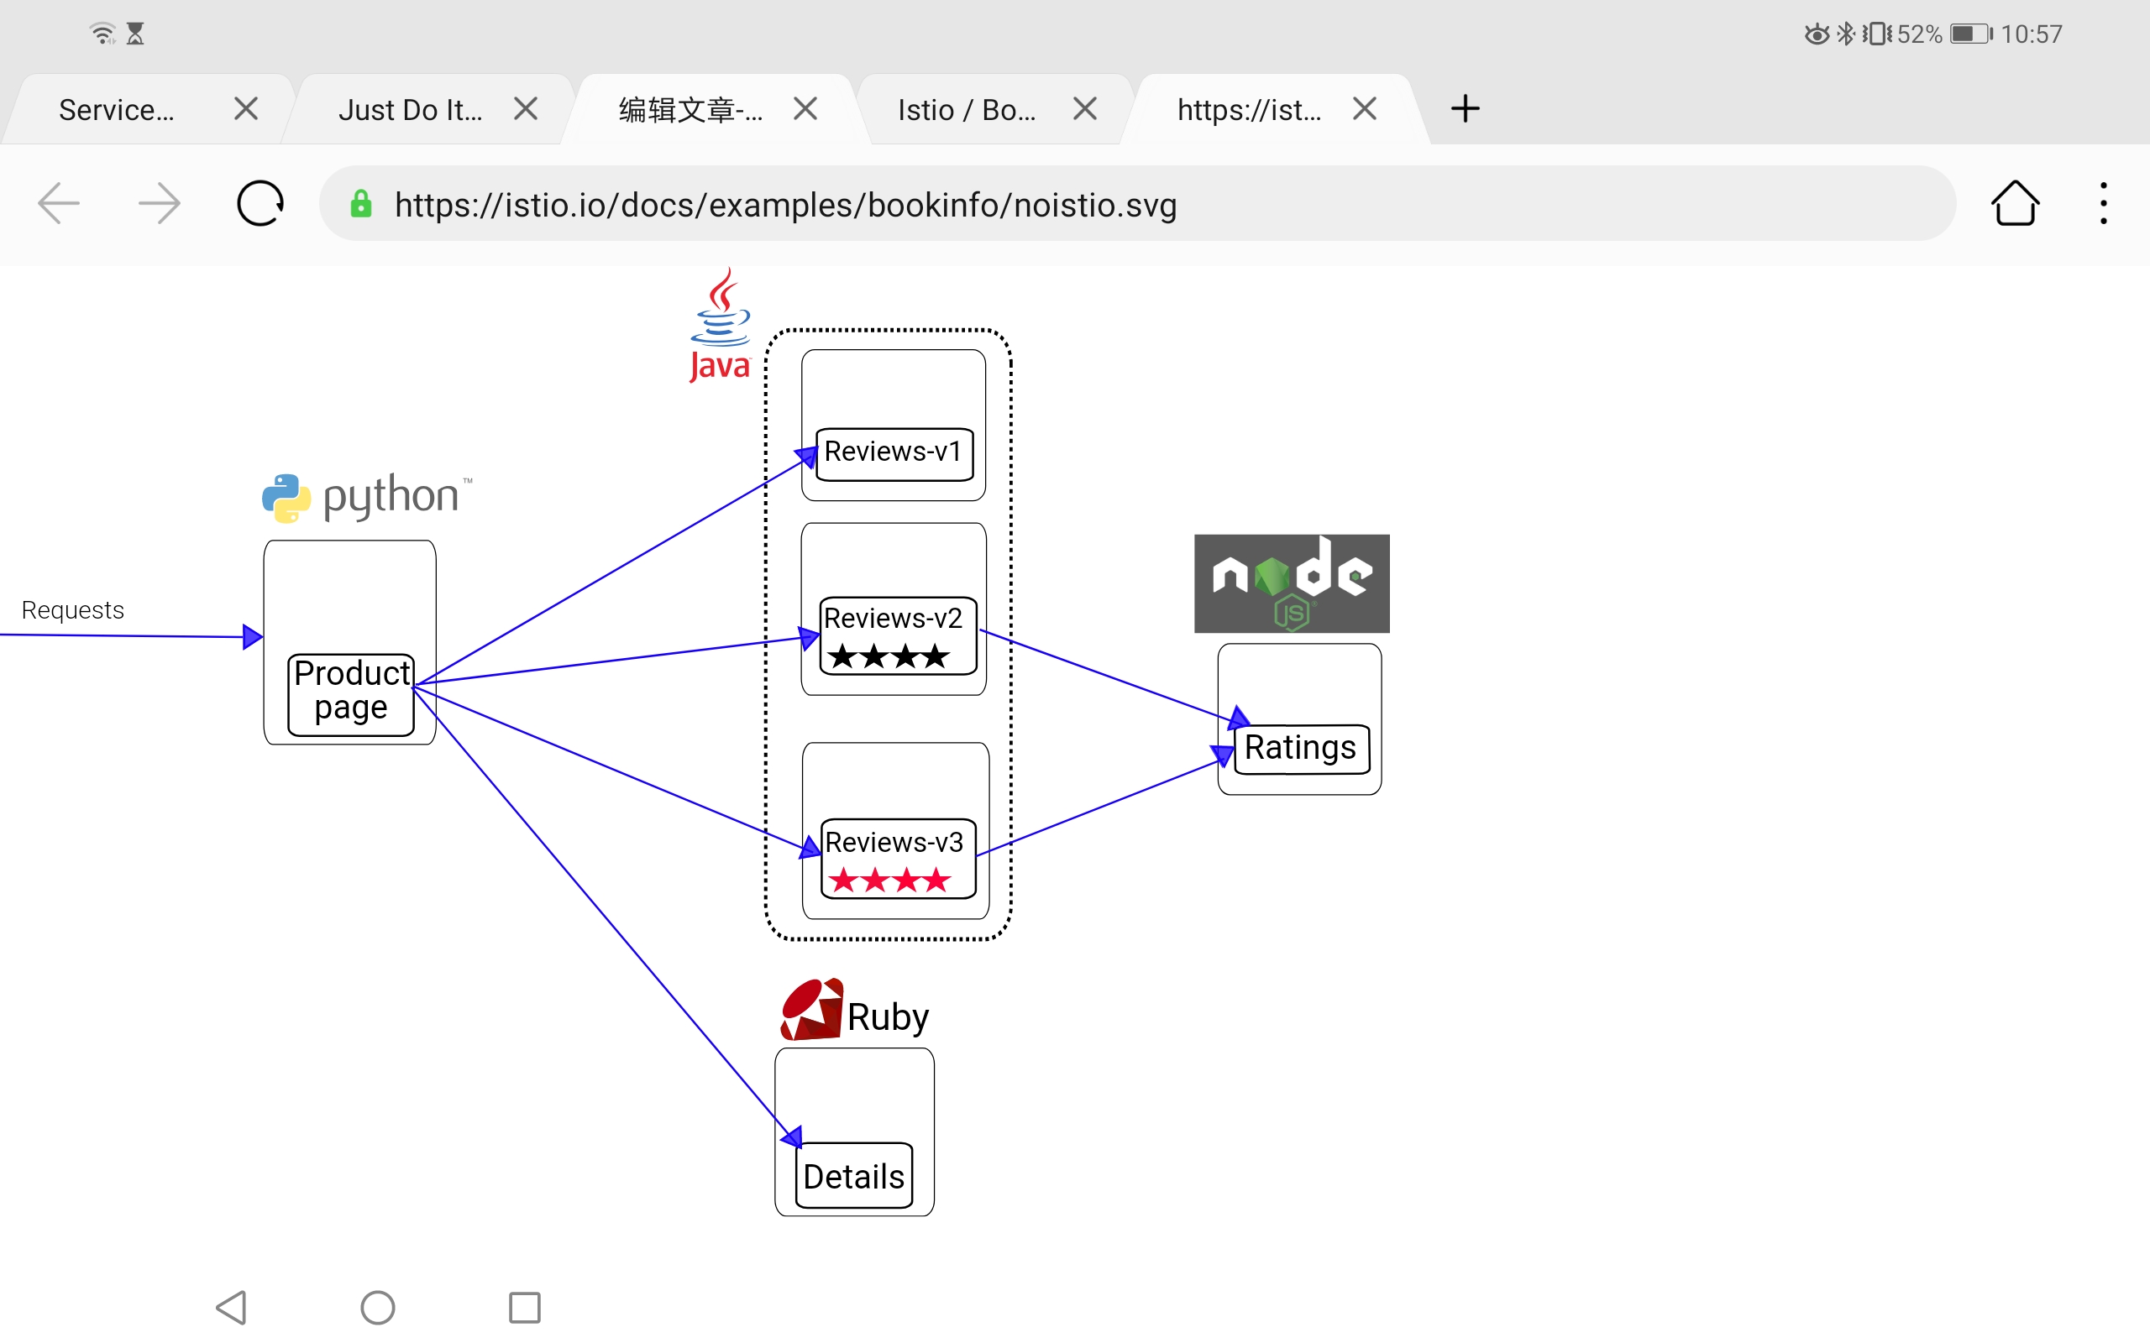Close the 编辑文章 tab
The width and height of the screenshot is (2150, 1343).
click(805, 109)
